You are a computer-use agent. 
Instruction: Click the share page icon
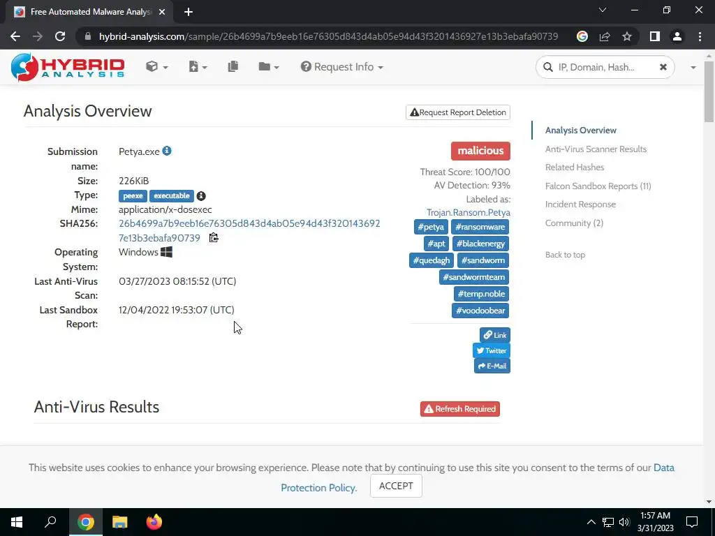(605, 36)
